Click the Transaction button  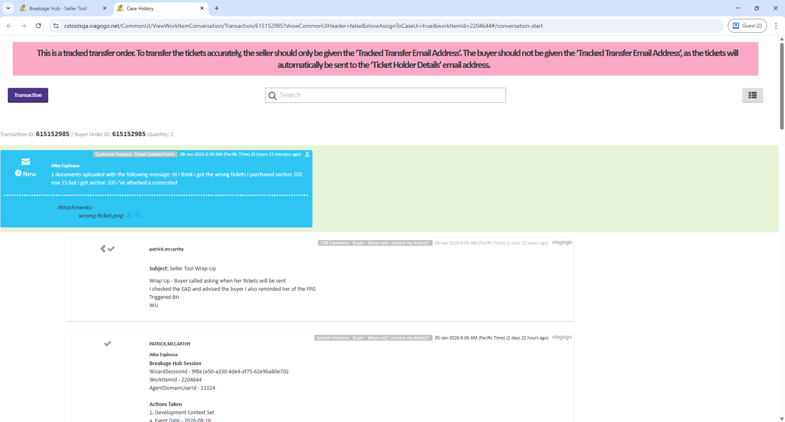(x=28, y=95)
